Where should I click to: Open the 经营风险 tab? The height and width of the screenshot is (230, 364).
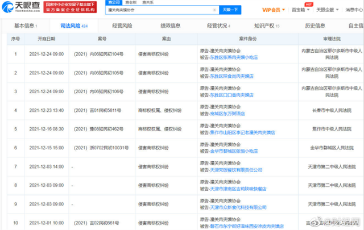click(x=122, y=26)
